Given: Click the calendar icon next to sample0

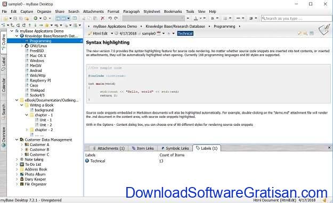Looking at the screenshot, I should [x=159, y=34].
